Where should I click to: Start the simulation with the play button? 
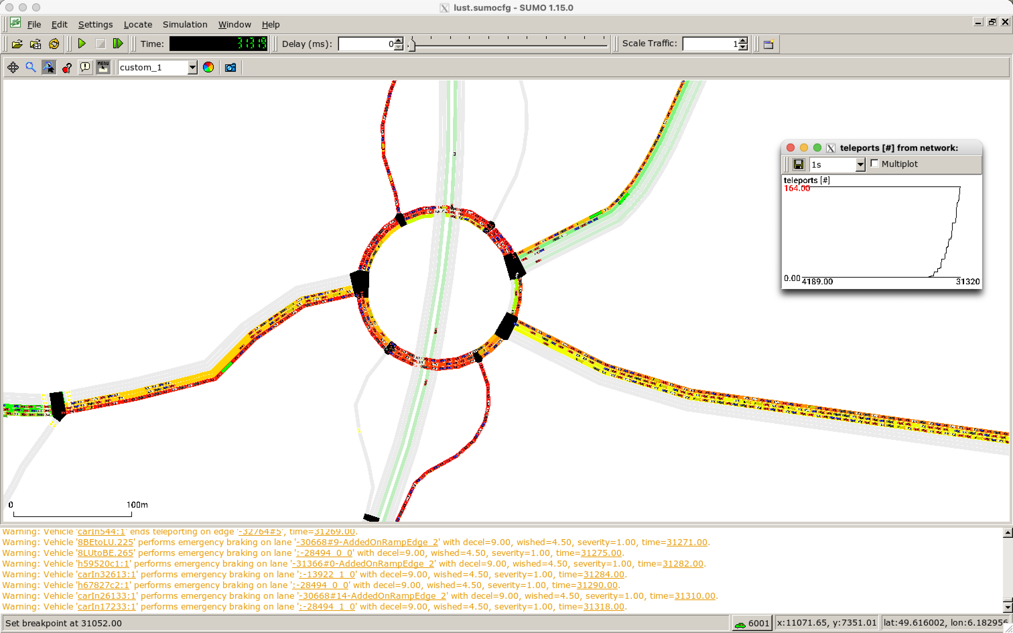click(82, 44)
